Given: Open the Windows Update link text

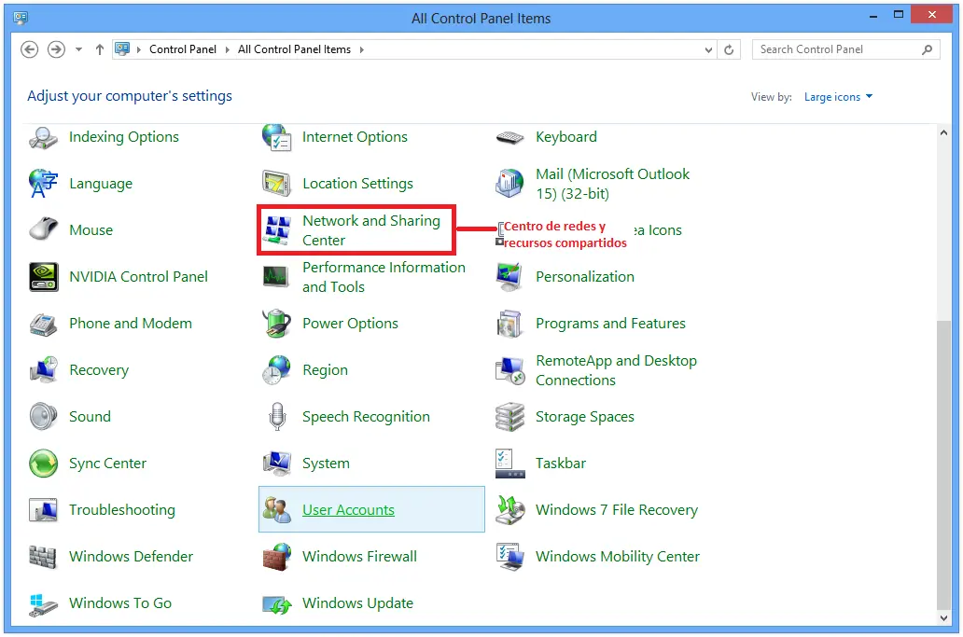Looking at the screenshot, I should tap(357, 603).
